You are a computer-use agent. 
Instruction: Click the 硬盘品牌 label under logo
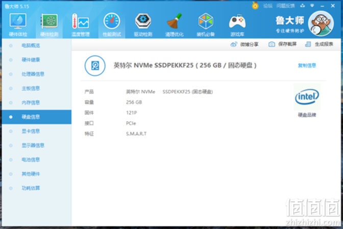click(x=307, y=115)
